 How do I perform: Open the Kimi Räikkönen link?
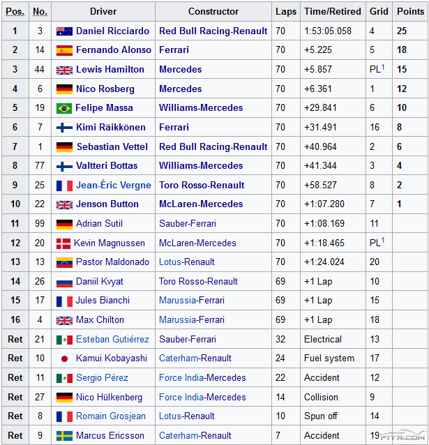click(113, 128)
